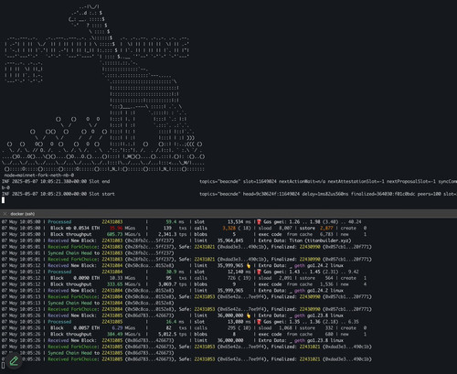
Task: Click the green '333.65' MGas/s throughput
Action: point(115,284)
